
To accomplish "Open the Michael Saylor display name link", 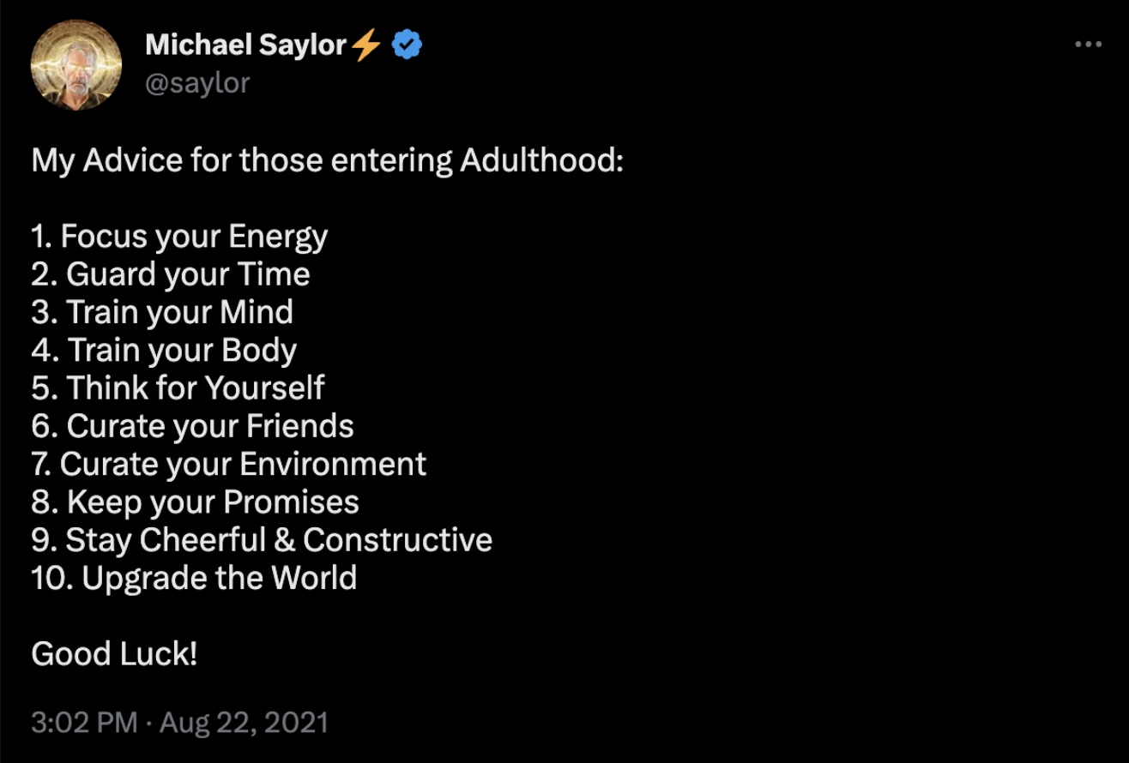I will tap(245, 45).
